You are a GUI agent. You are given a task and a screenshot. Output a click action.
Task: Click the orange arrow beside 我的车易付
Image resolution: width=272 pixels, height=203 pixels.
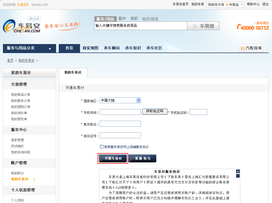[34, 180]
